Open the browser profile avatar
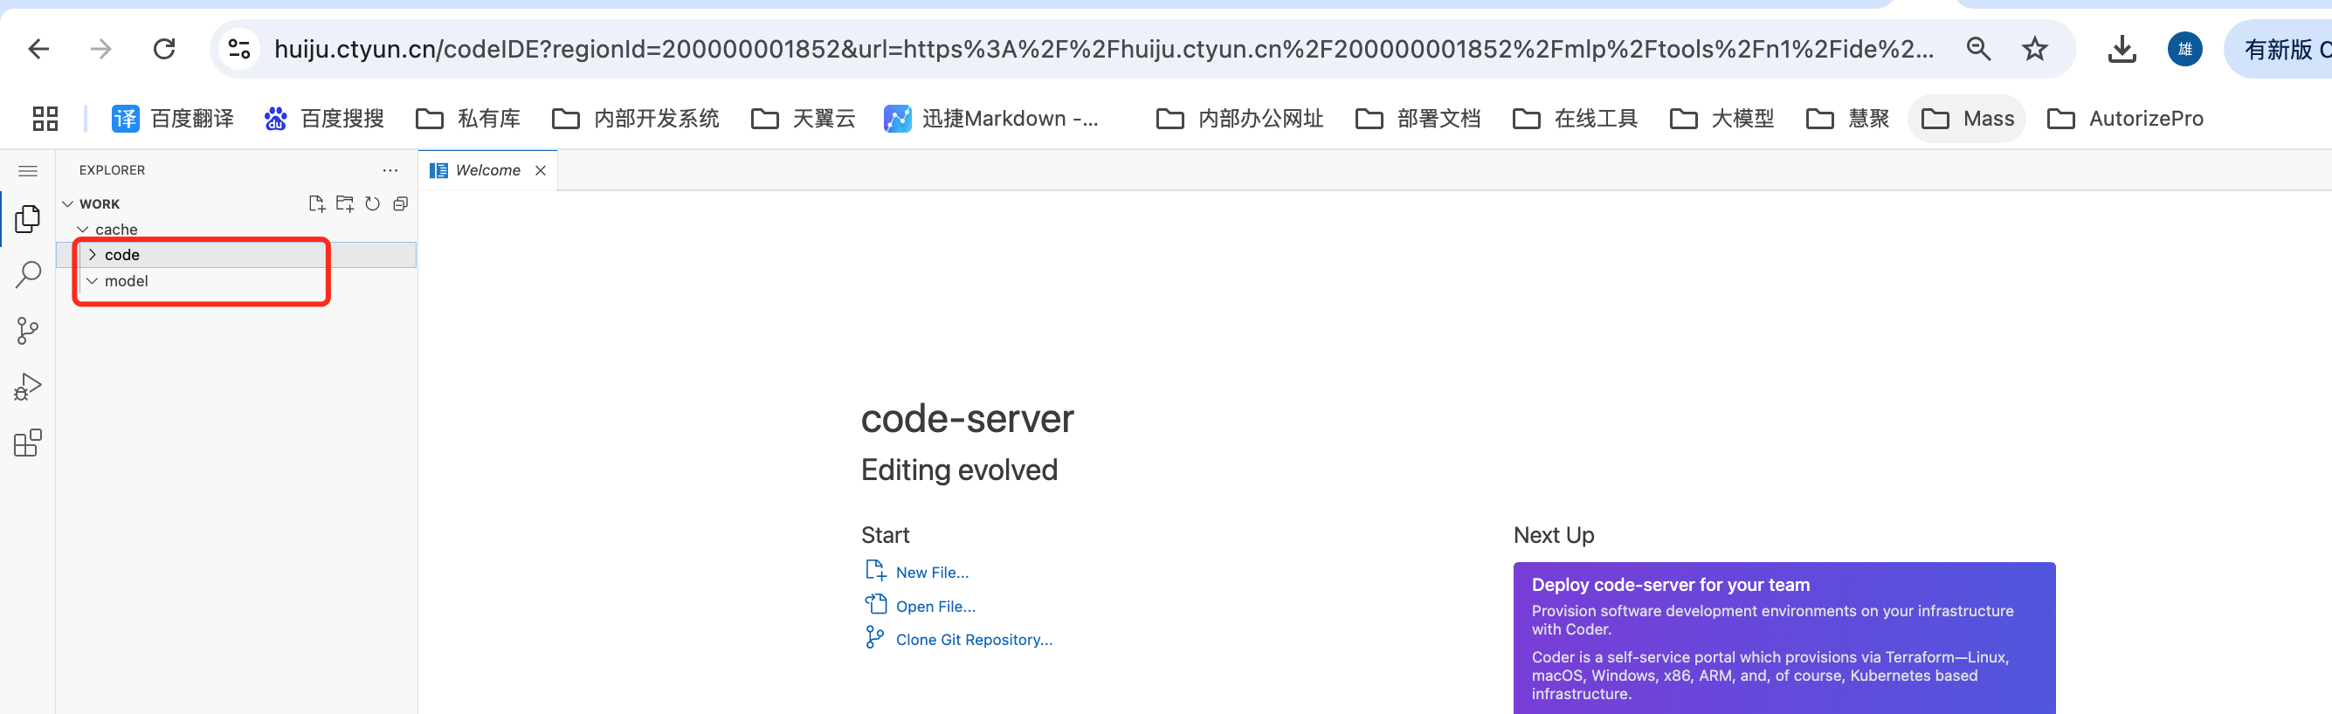 pos(2184,49)
